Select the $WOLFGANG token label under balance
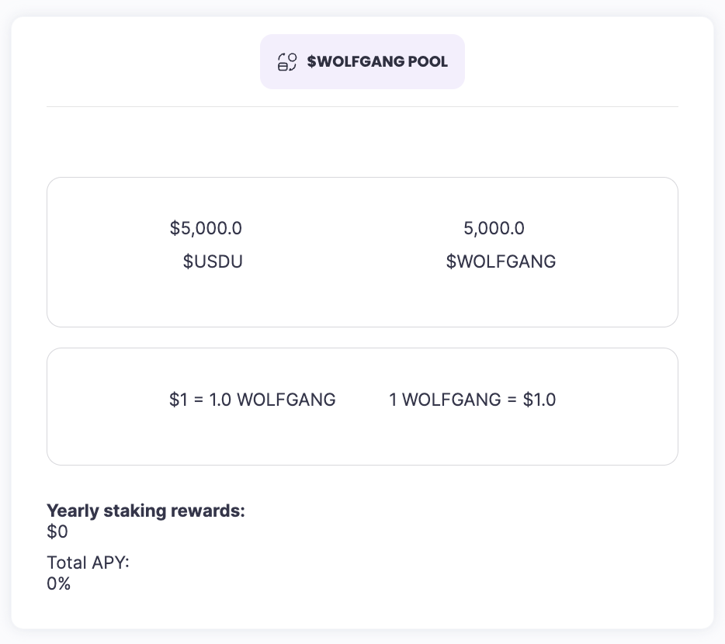Viewport: 725px width, 644px height. pos(501,261)
